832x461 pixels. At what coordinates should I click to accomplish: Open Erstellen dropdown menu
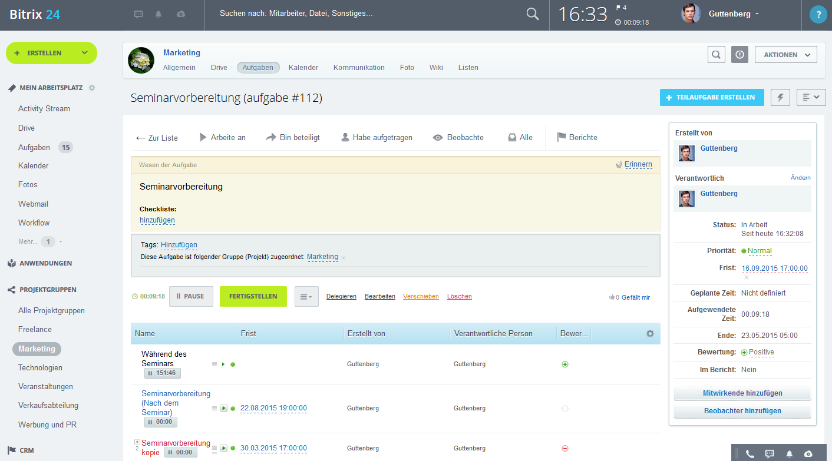85,53
